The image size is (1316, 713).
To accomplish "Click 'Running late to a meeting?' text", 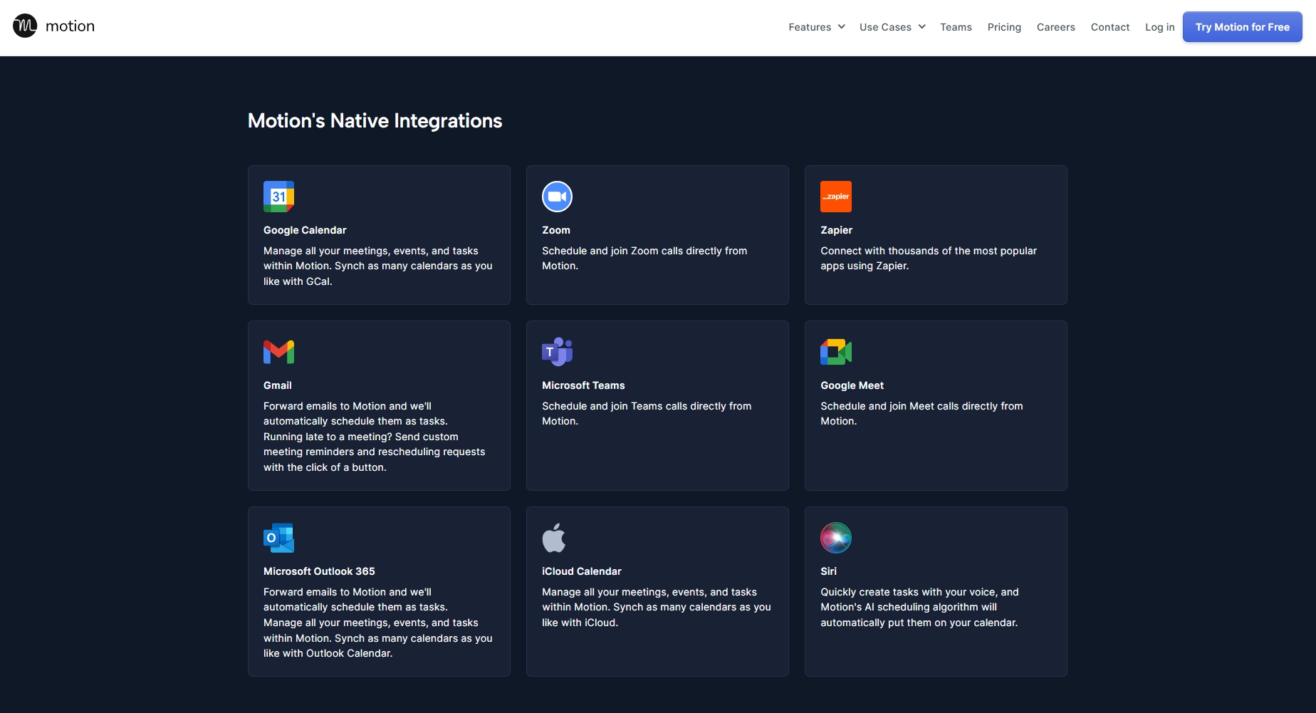I will 328,437.
